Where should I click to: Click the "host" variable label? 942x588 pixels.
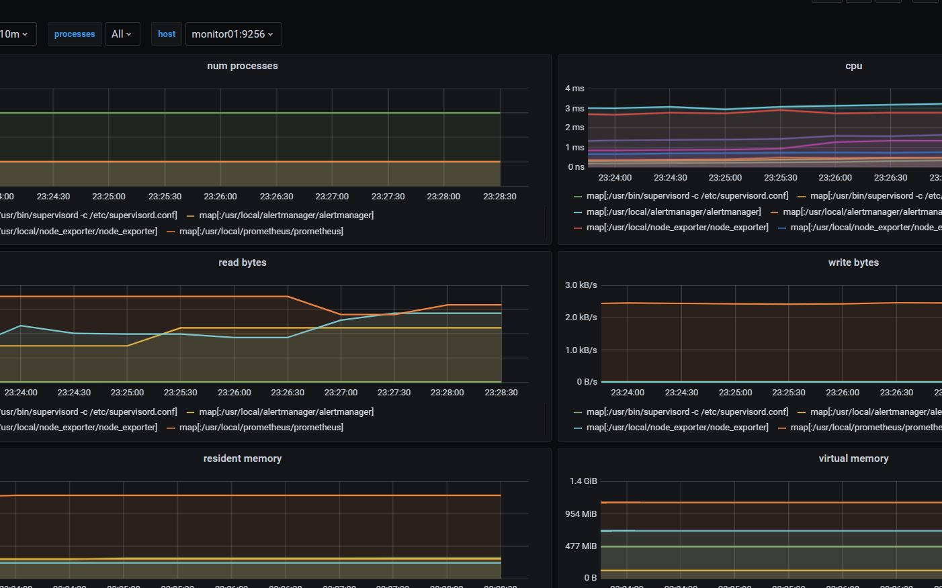(x=167, y=34)
